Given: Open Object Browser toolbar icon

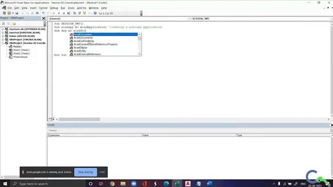Looking at the screenshot, I should [x=84, y=13].
